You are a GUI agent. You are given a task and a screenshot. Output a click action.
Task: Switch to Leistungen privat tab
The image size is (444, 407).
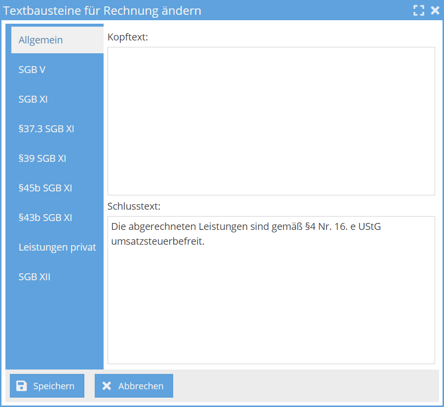click(57, 247)
